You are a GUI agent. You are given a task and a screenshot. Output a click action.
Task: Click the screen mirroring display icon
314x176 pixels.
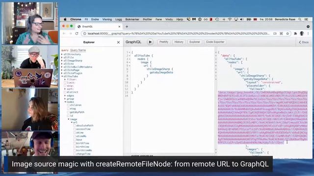[236, 20]
